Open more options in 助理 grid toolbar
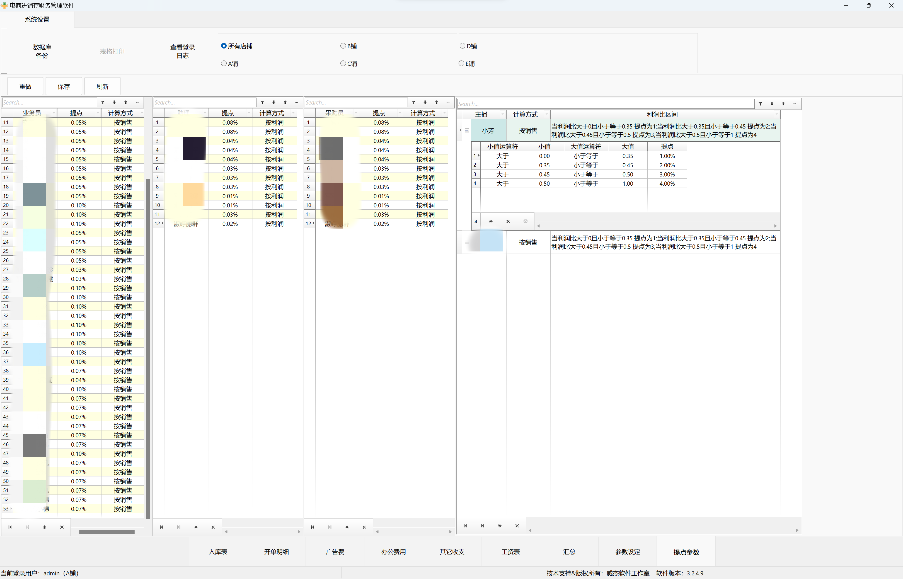Viewport: 903px width, 579px height. [x=297, y=102]
